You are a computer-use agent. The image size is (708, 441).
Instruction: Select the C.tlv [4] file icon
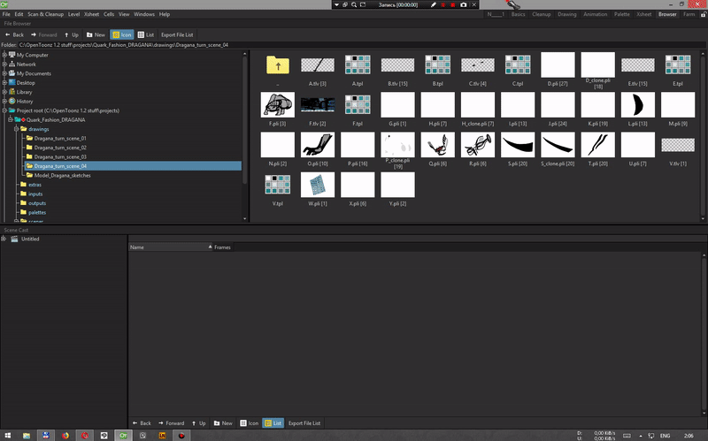(478, 65)
